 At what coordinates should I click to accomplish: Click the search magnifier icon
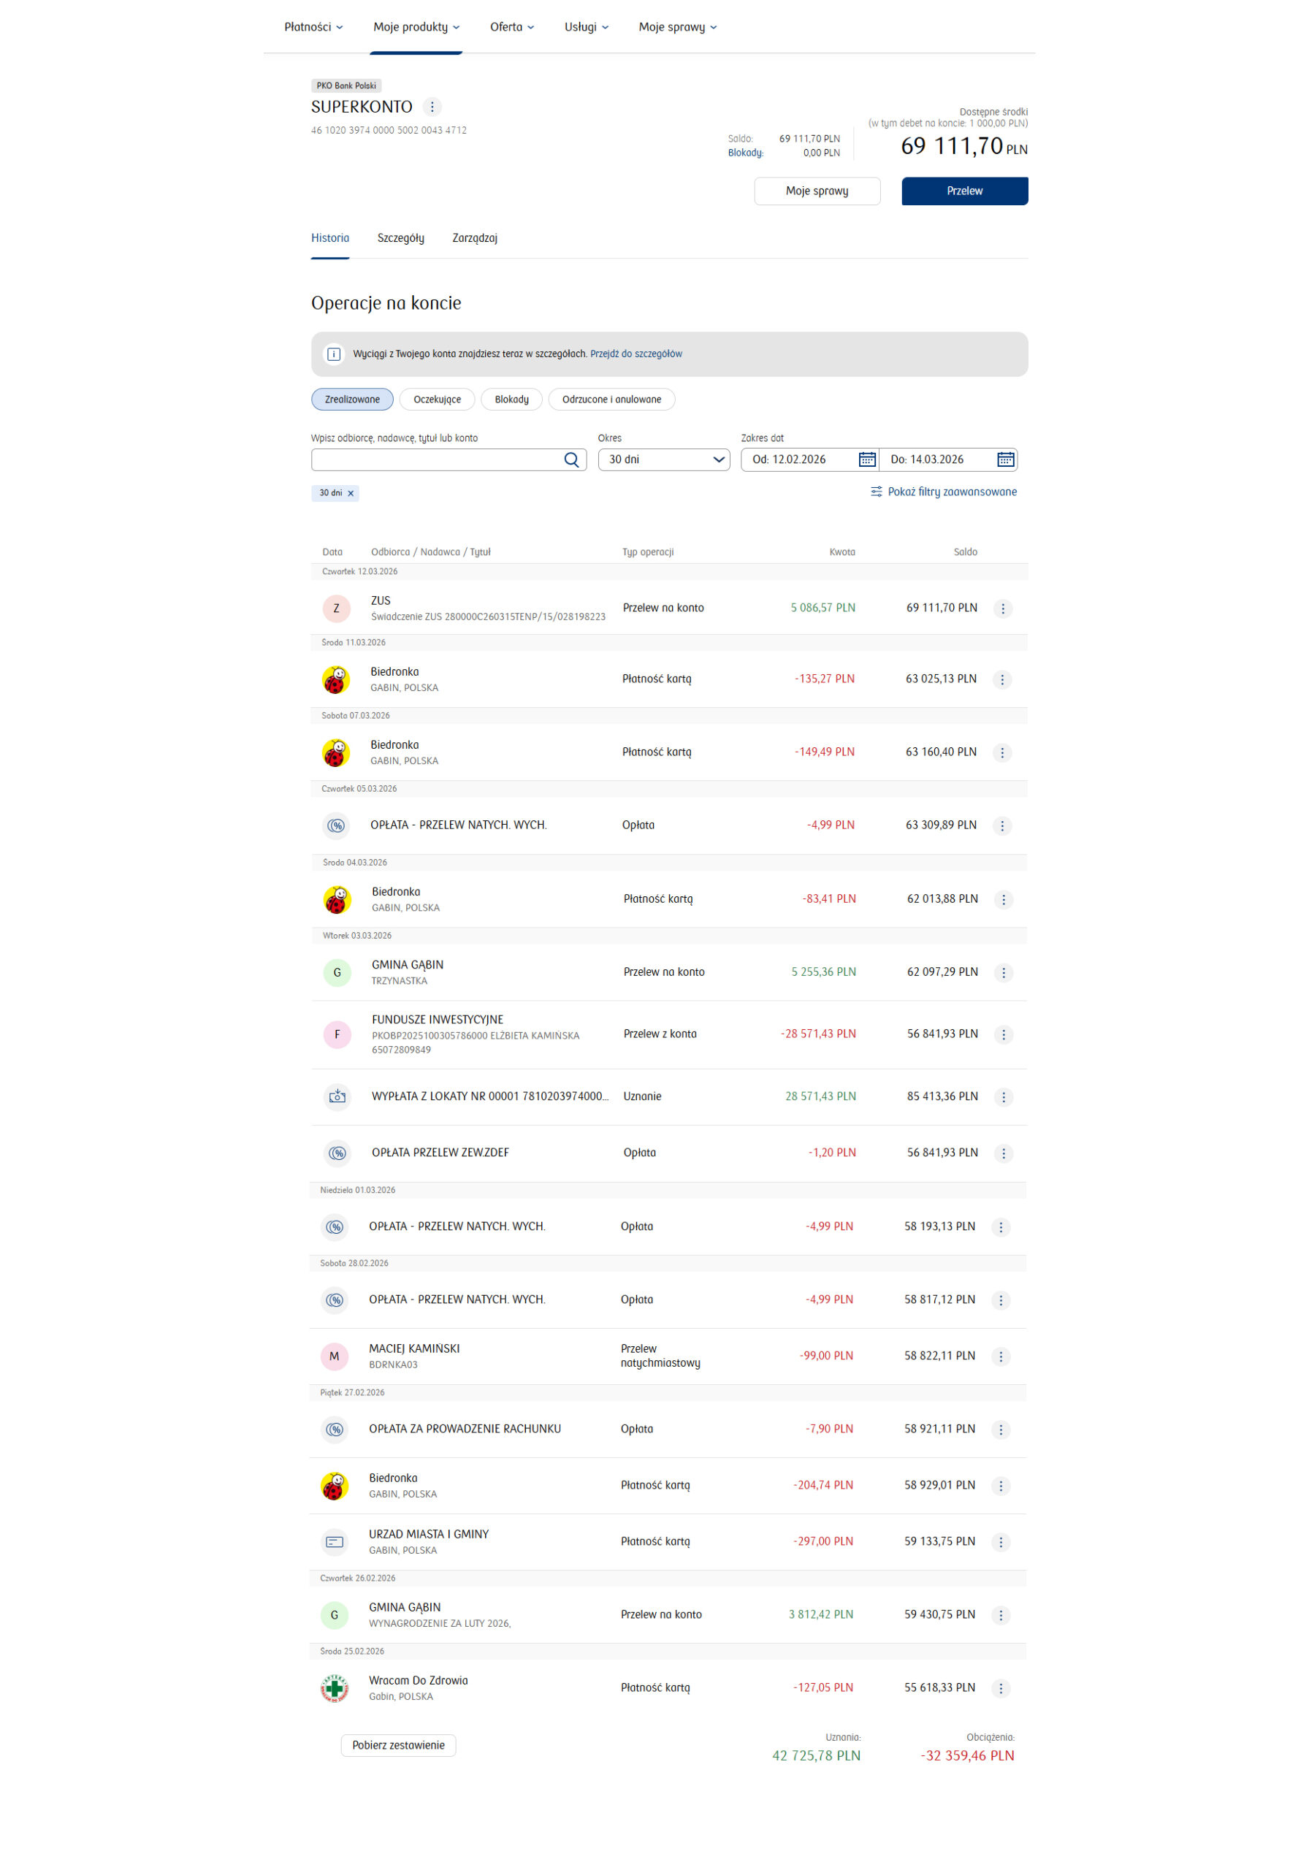pos(571,460)
